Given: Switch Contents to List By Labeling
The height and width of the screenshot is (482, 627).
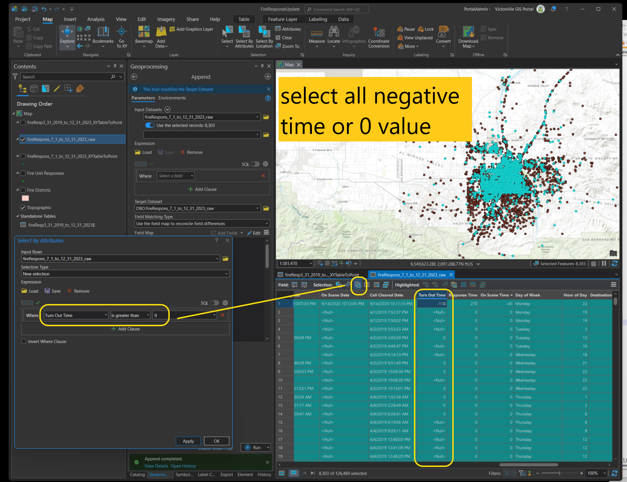Looking at the screenshot, I should pos(80,88).
